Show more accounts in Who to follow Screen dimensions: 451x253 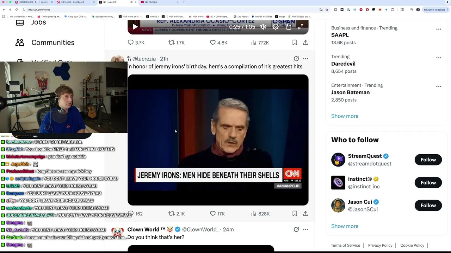pos(345,226)
